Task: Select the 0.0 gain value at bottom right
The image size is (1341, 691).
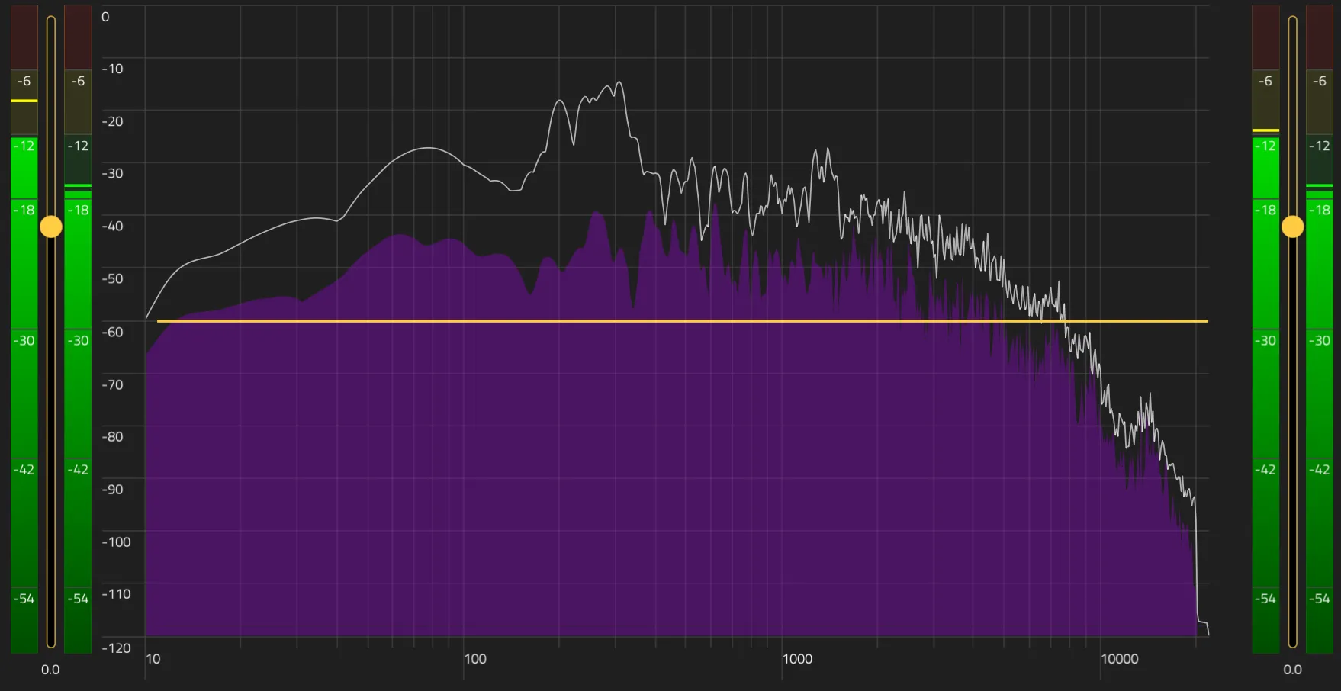Action: [1292, 670]
